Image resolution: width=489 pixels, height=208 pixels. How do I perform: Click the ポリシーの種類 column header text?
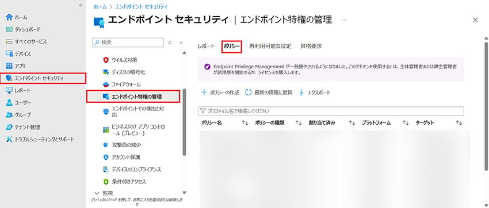click(x=269, y=123)
